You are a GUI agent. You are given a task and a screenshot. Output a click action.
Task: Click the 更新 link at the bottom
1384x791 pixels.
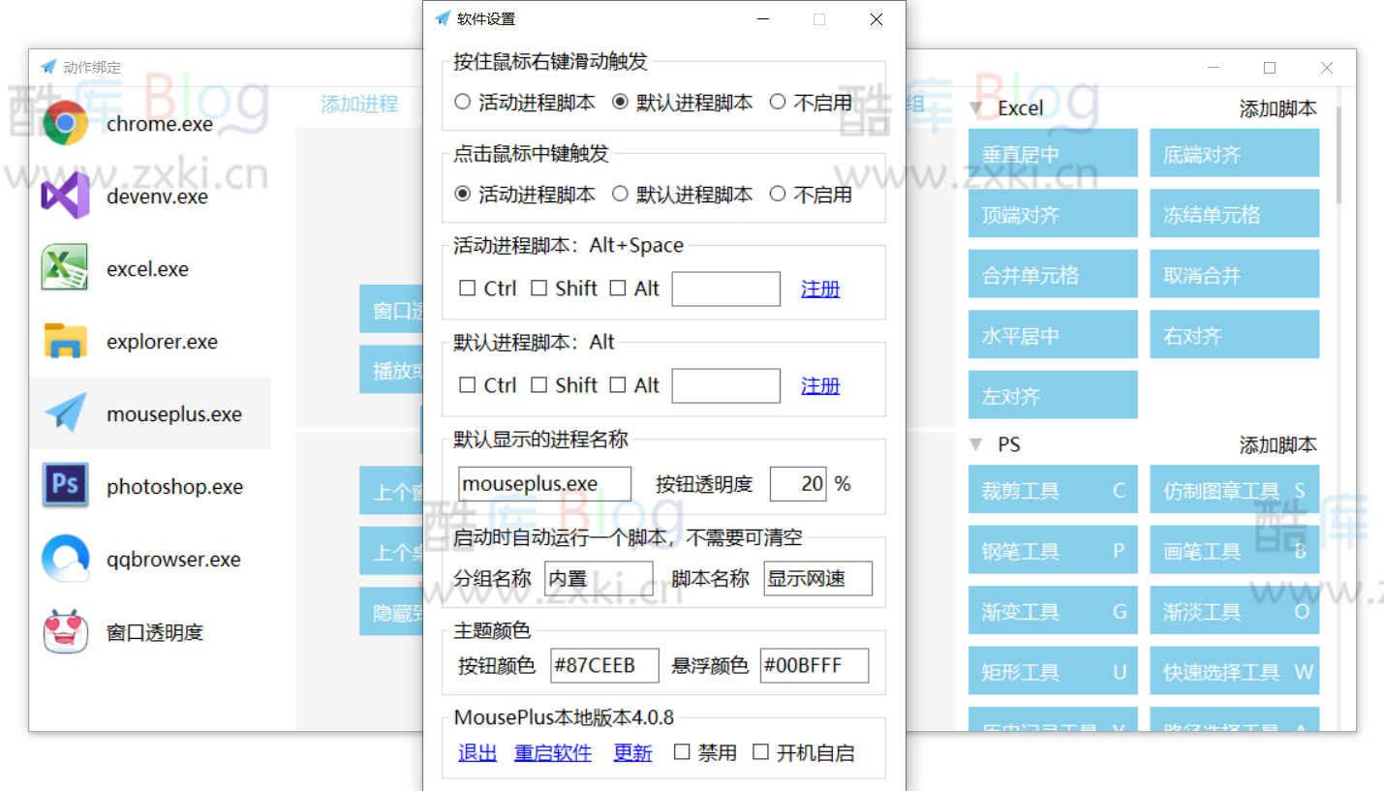[x=632, y=752]
